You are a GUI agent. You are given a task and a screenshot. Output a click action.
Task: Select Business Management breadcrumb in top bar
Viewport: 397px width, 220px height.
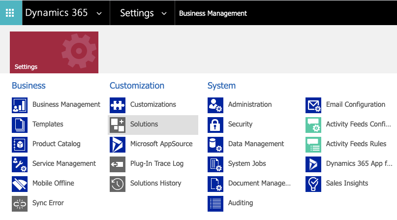click(213, 13)
